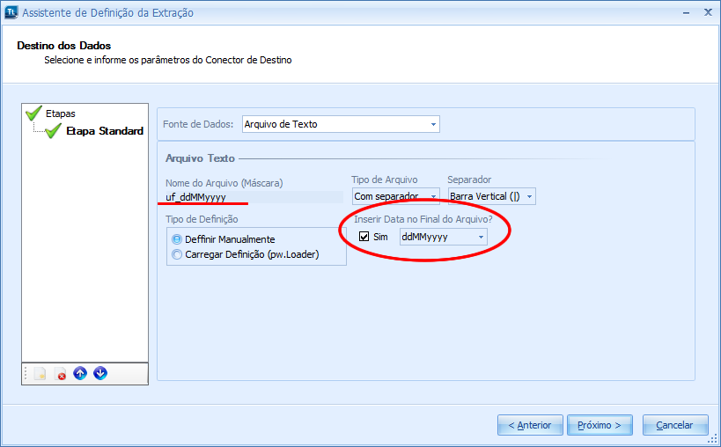Move step down with blue down arrow
Screen dimensions: 721x447
(x=100, y=373)
